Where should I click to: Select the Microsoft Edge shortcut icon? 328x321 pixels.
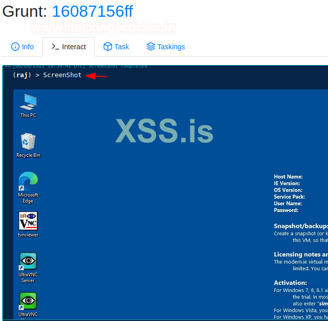28,181
